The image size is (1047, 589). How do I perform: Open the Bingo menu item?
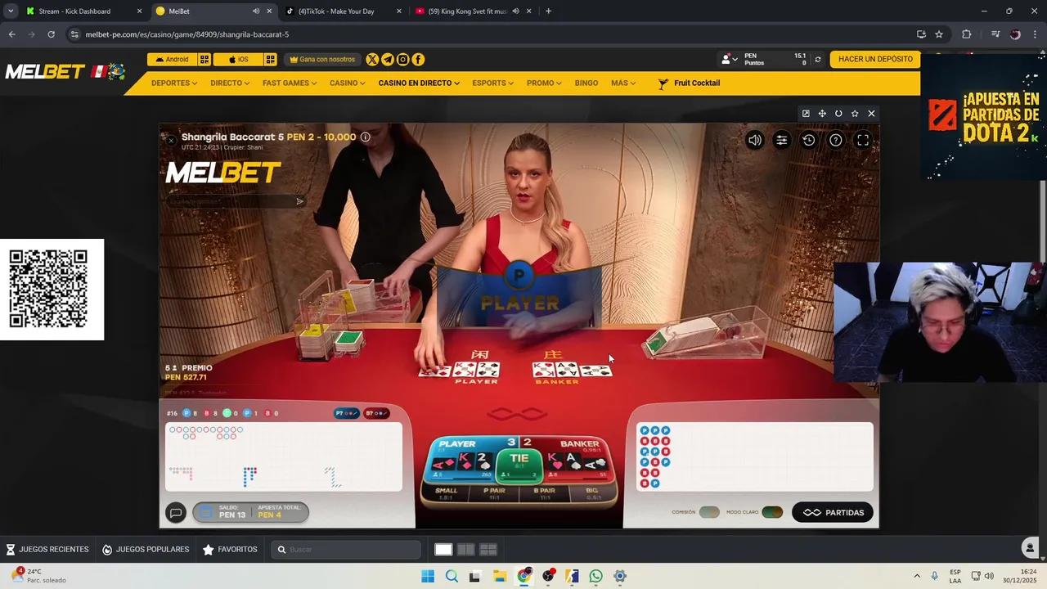586,83
